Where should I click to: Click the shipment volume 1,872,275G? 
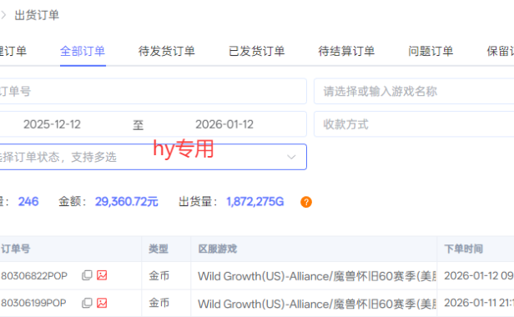tap(255, 201)
